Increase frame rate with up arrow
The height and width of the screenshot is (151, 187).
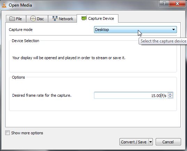click(x=170, y=94)
